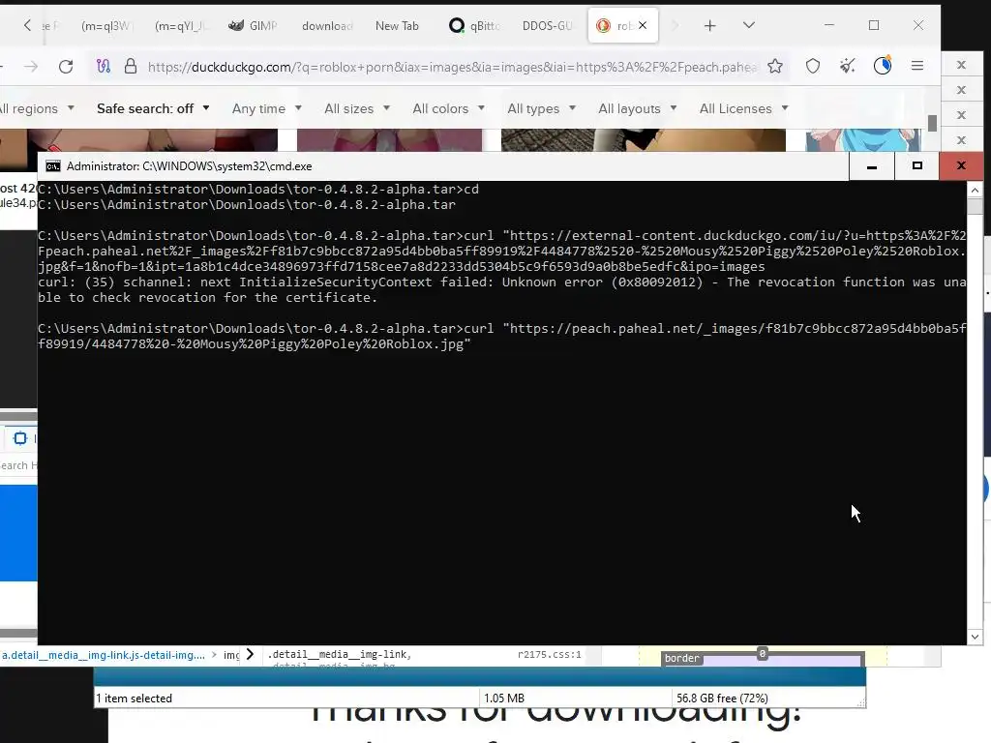
Task: Click the devtools breadcrumb scroll-right chevron
Action: [251, 655]
